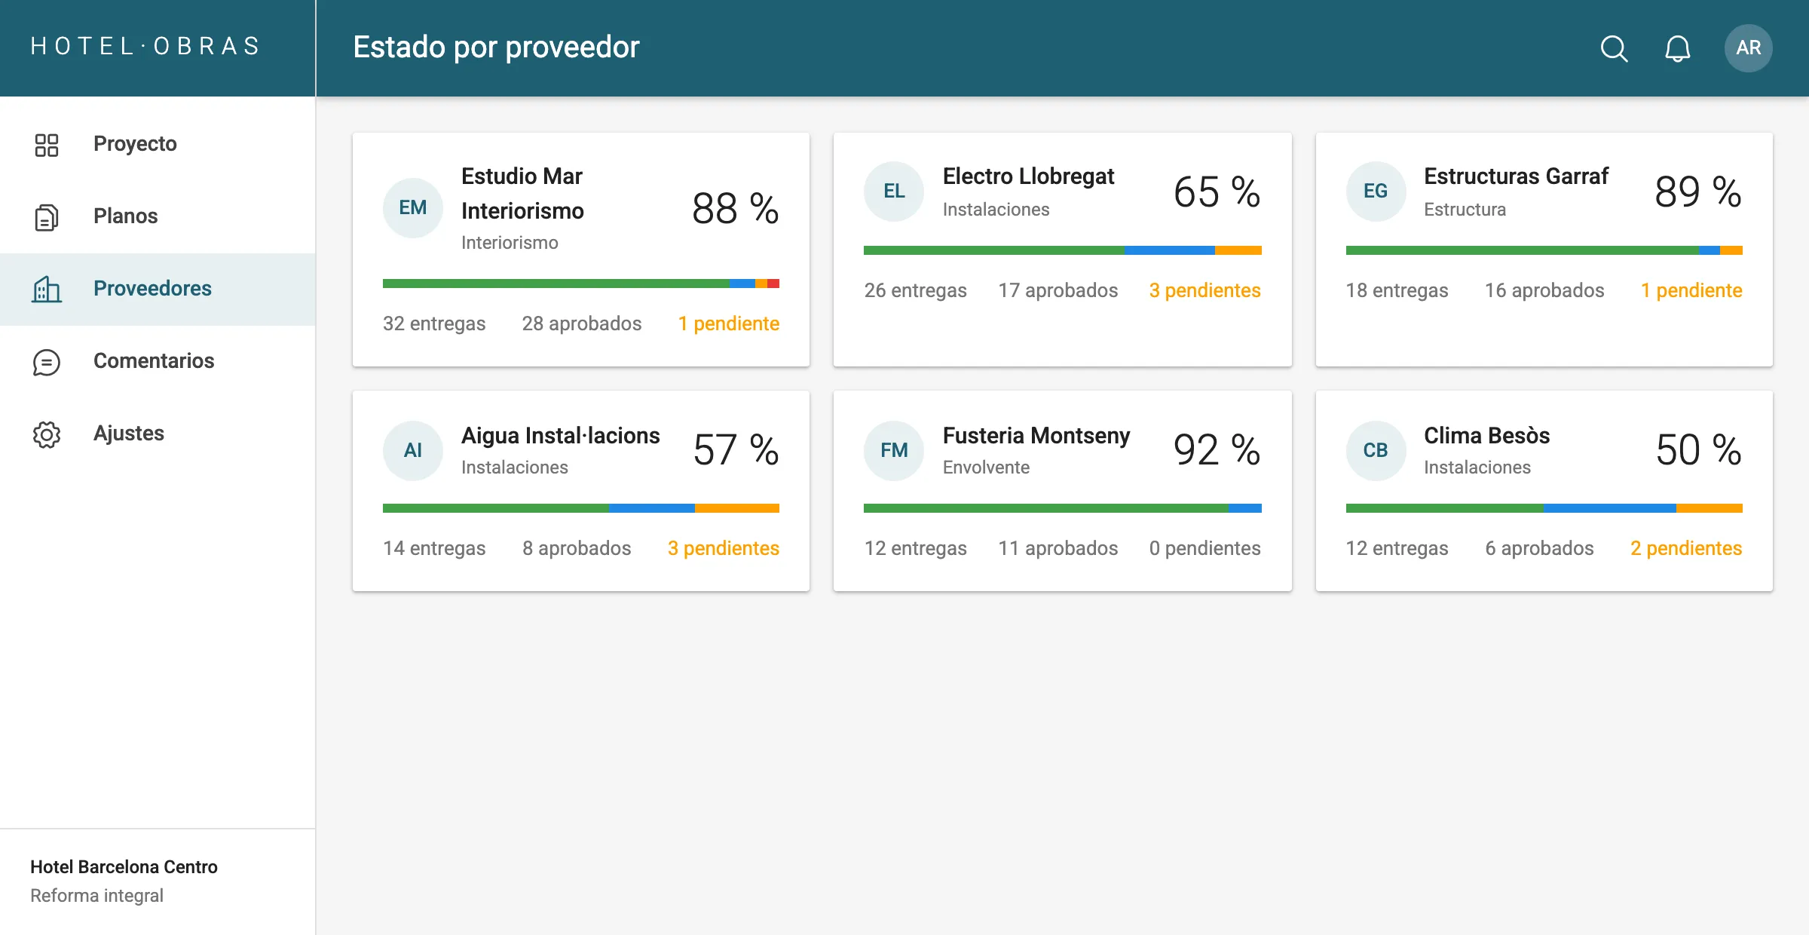Click '17 aprobados' text
The height and width of the screenshot is (935, 1809).
point(1058,290)
